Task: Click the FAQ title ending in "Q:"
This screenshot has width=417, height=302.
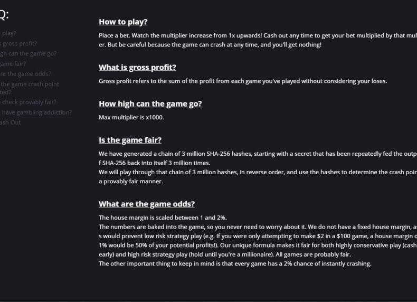Action: click(4, 15)
